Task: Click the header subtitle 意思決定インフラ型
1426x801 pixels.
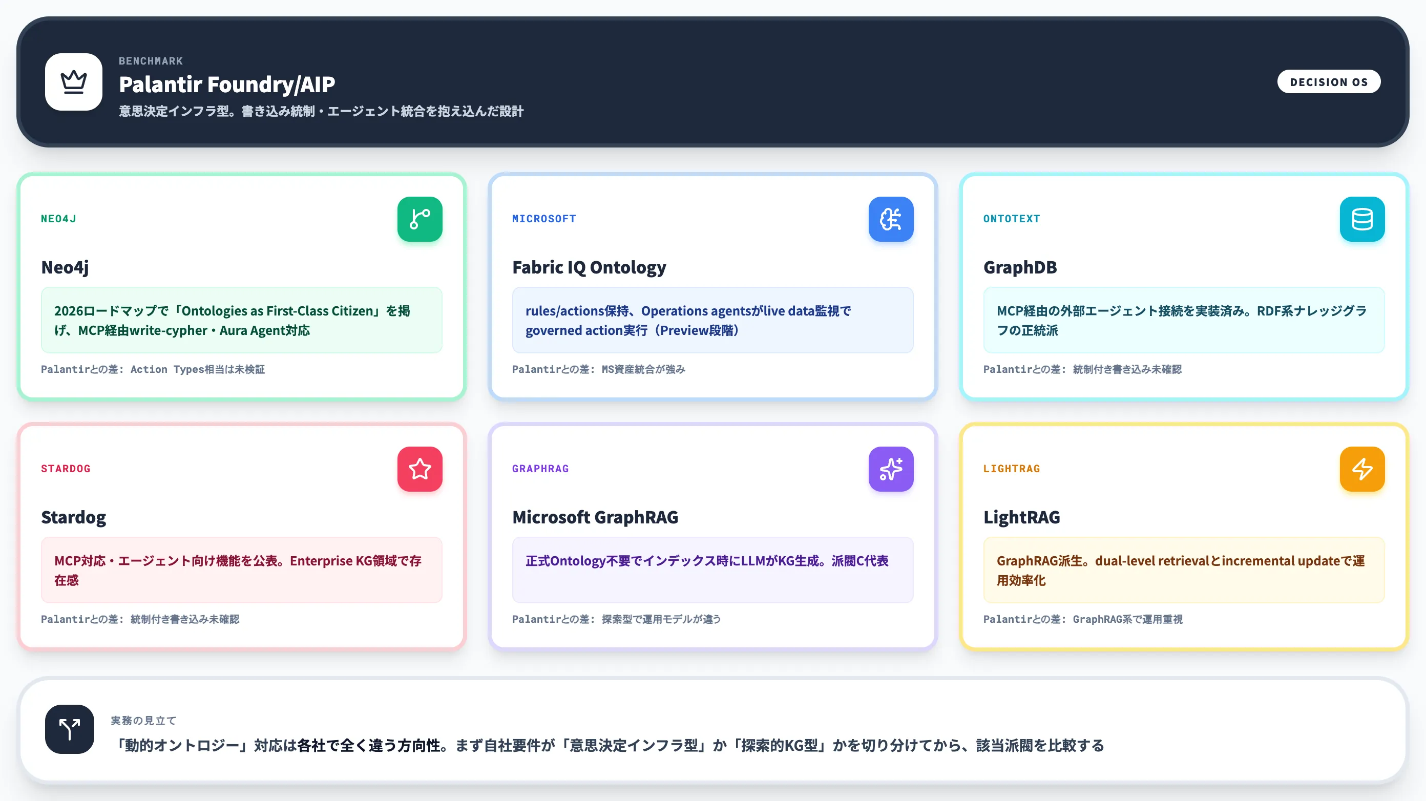Action: [x=321, y=111]
